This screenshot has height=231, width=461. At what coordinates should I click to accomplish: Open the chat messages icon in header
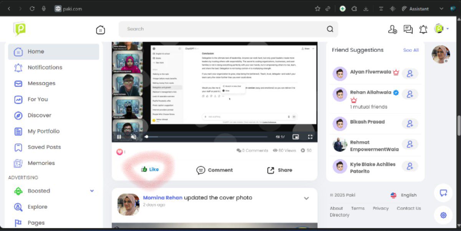[x=408, y=29]
